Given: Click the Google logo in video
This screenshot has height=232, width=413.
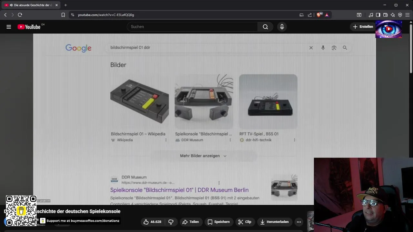Looking at the screenshot, I should click(78, 48).
